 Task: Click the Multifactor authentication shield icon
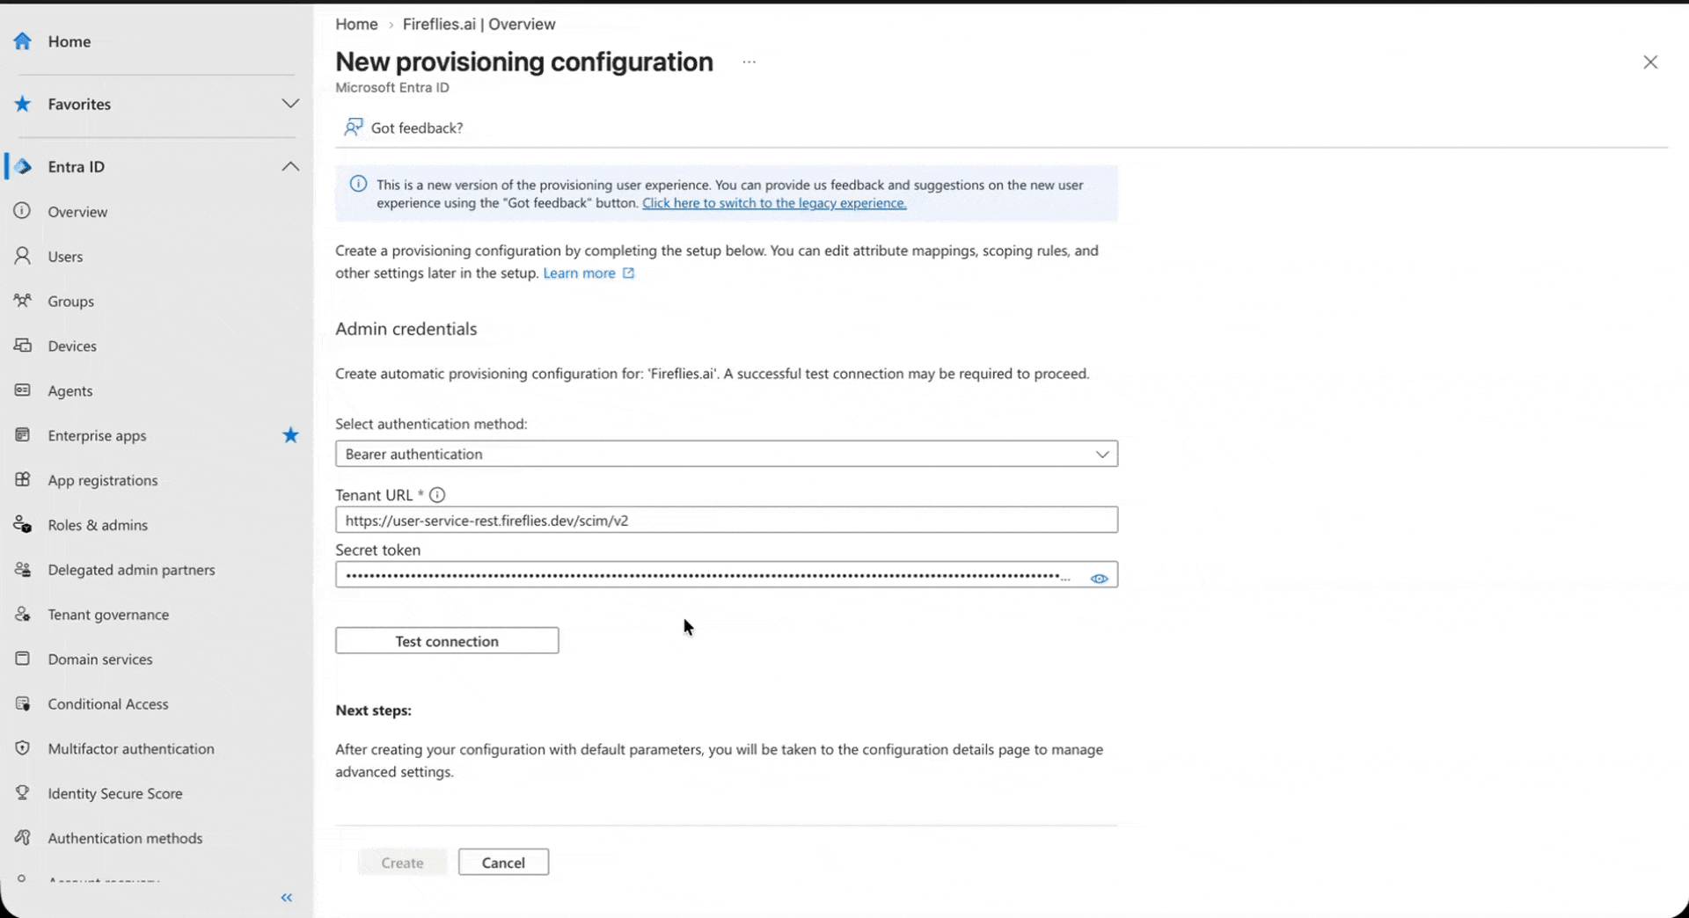pos(23,748)
